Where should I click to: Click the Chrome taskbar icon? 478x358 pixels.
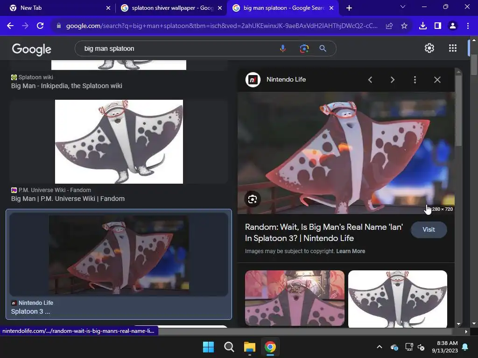coord(270,347)
